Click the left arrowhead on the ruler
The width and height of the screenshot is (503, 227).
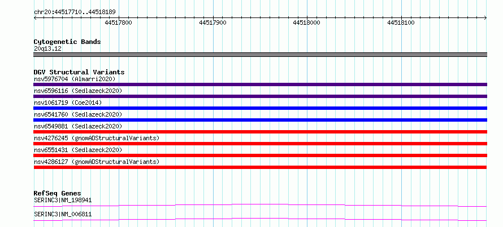[35, 17]
